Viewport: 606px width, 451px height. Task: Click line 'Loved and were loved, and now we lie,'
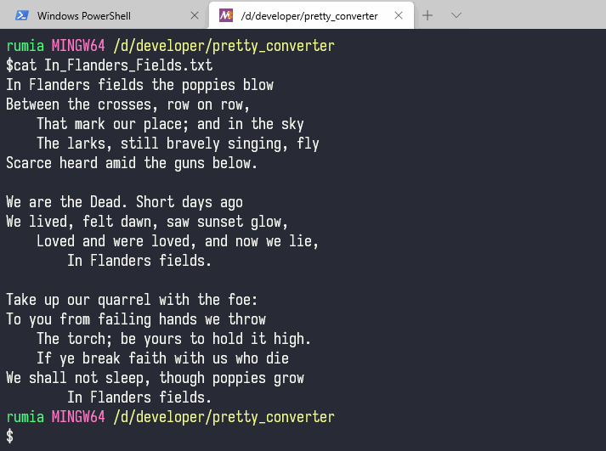[178, 241]
